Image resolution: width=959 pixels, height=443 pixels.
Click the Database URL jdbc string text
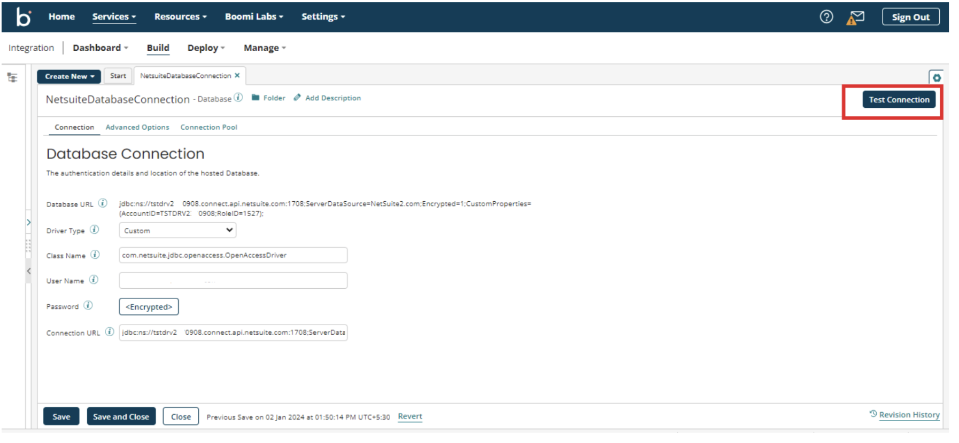tap(325, 209)
